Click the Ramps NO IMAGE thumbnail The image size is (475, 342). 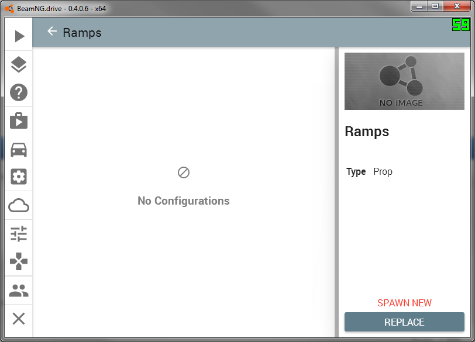click(404, 81)
